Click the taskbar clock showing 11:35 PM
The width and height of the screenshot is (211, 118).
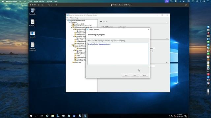179,116
